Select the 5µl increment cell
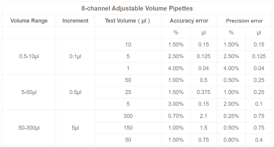 pyautogui.click(x=75, y=128)
